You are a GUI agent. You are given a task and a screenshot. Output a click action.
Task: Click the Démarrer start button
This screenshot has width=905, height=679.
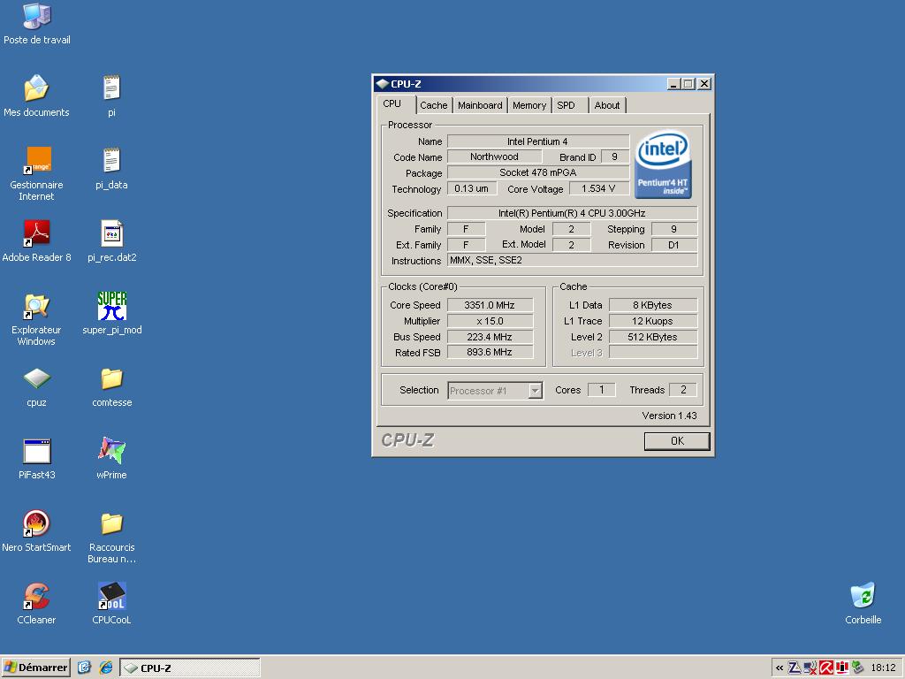[x=35, y=668]
